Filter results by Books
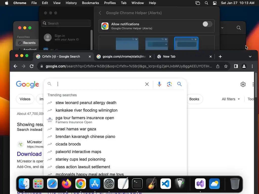 click(194, 99)
